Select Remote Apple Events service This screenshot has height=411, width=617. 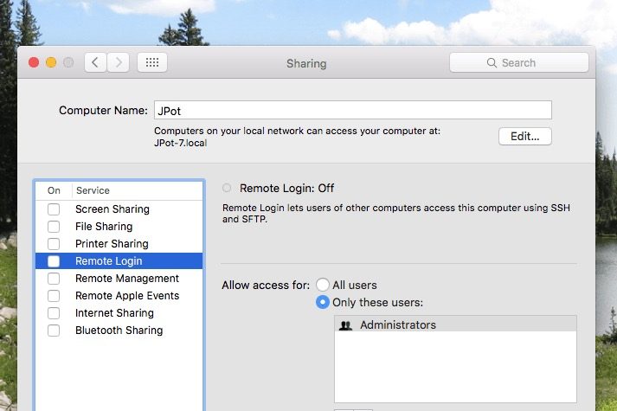click(x=126, y=296)
